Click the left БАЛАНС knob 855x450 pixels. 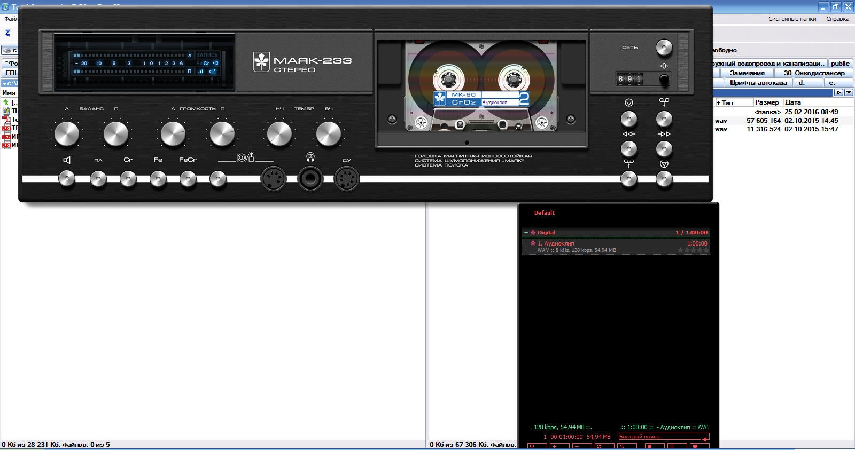(67, 134)
